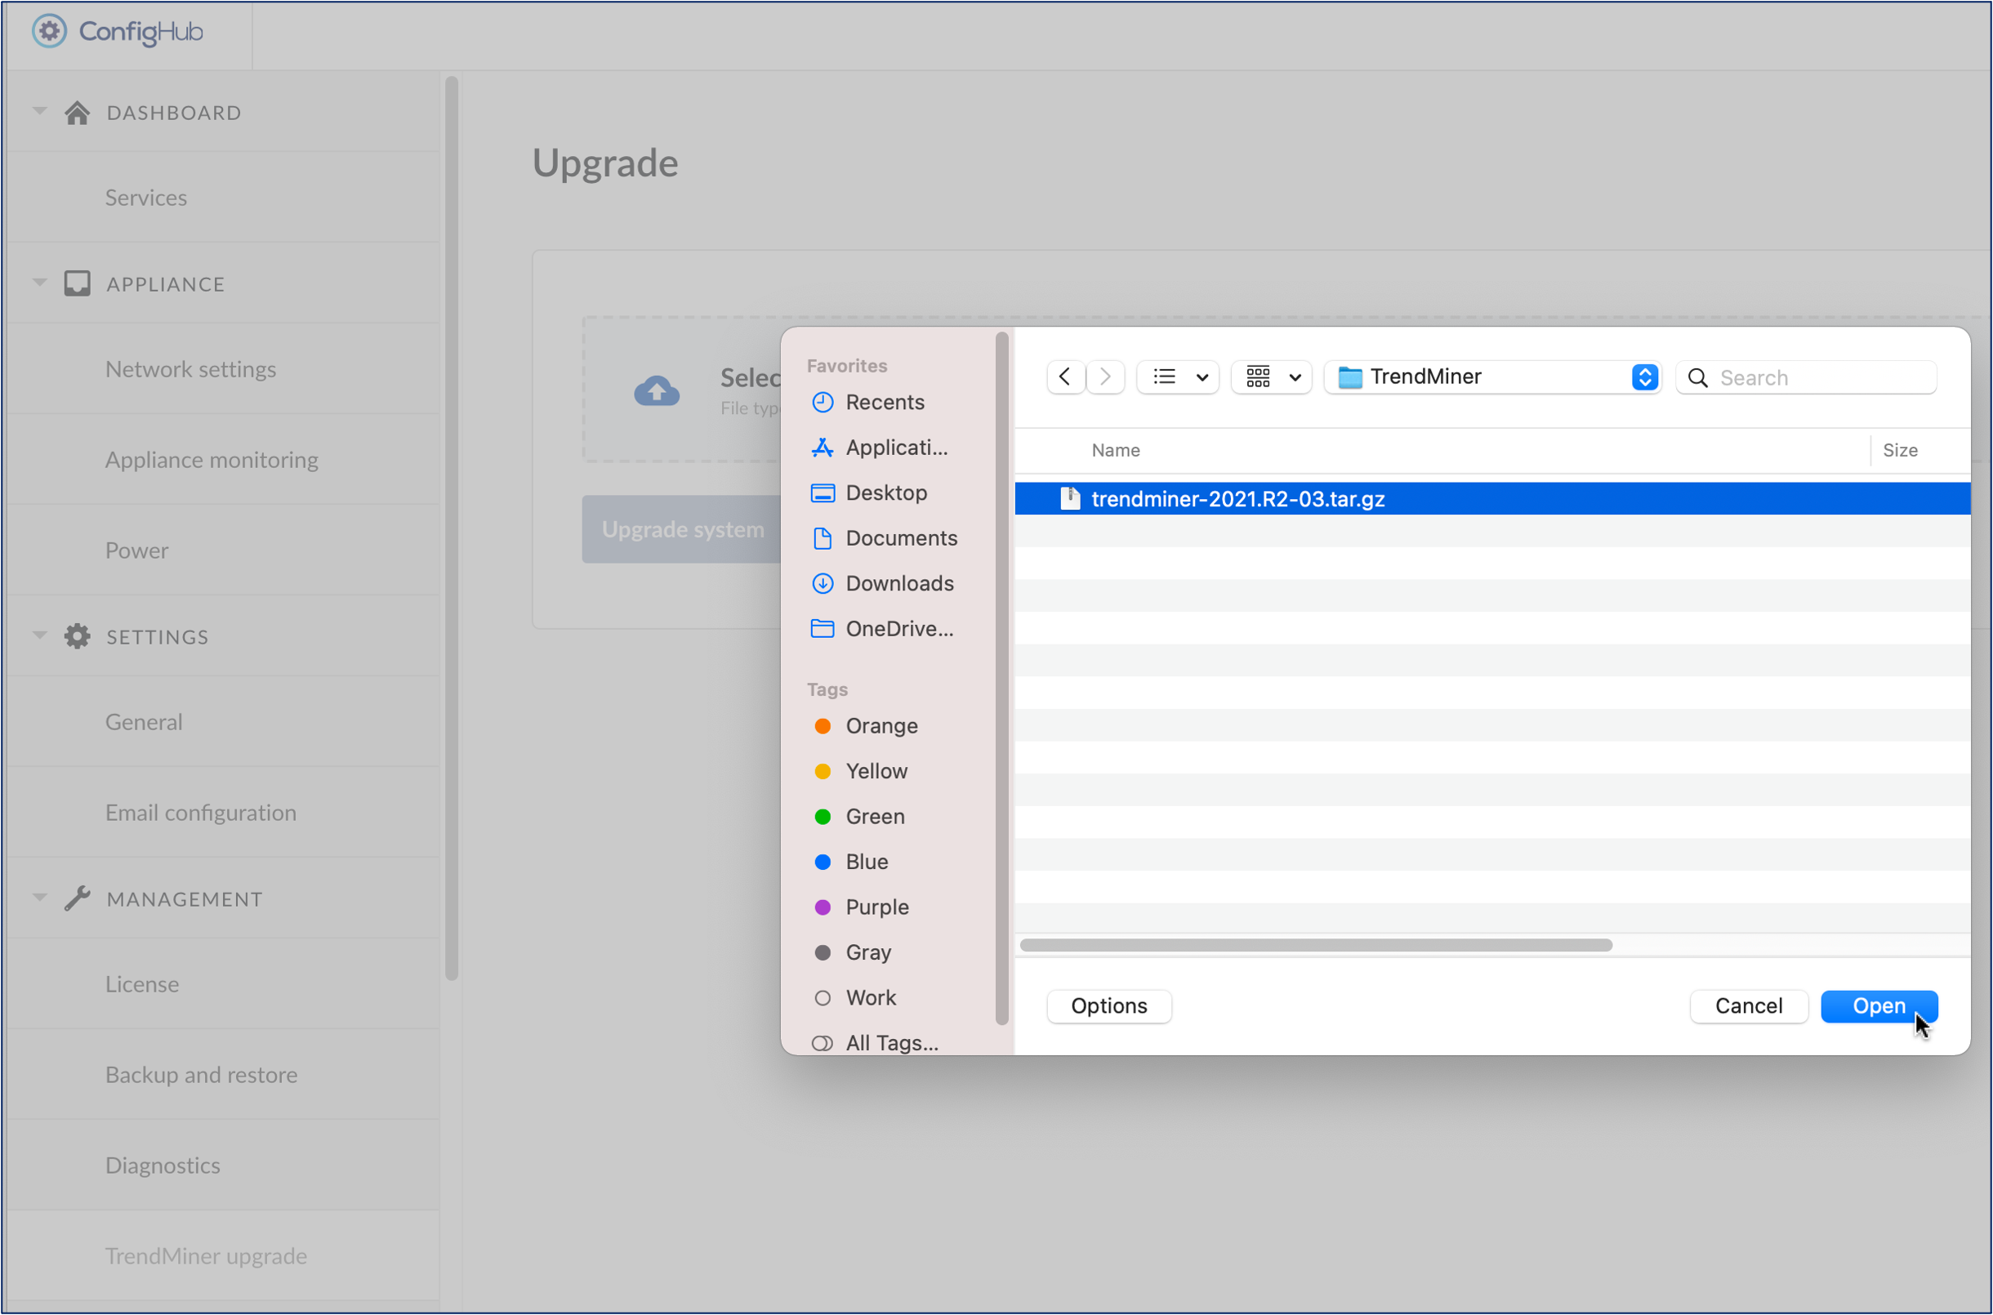Select the Orange tag
The image size is (1993, 1315).
865,725
